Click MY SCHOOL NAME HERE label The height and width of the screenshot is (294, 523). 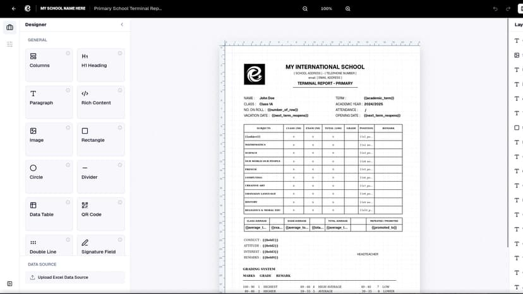(63, 8)
